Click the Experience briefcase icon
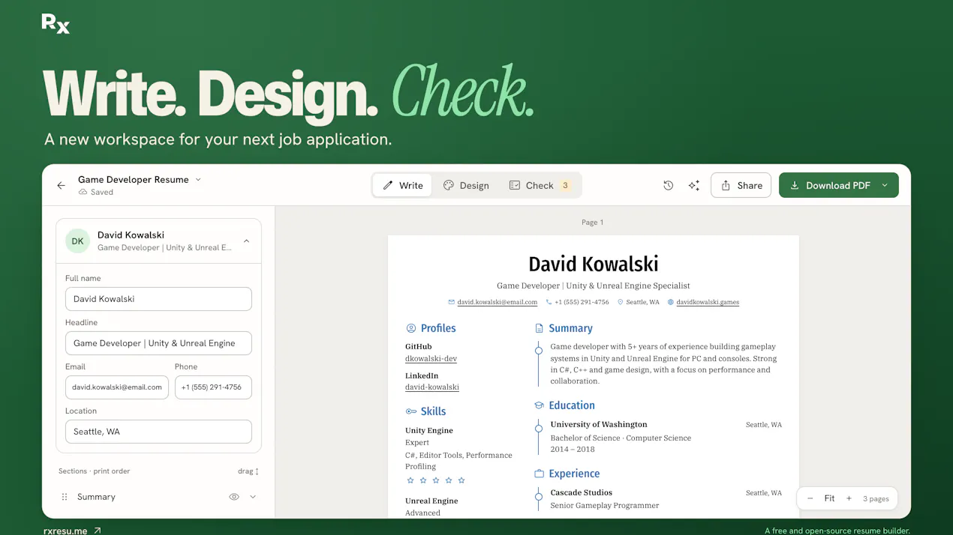 (539, 474)
